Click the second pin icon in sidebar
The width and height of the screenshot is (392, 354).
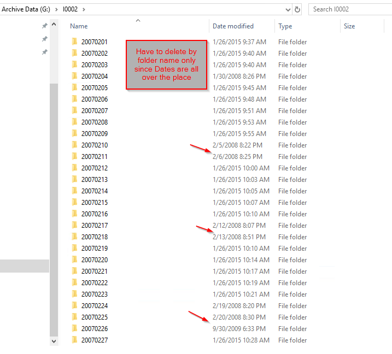[44, 39]
